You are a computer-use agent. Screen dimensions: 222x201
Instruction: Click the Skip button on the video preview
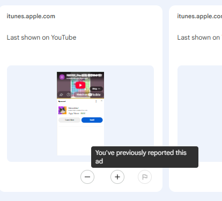[96, 89]
